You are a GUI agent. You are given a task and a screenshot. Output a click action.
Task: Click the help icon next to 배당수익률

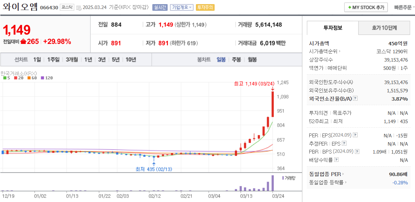pos(337,160)
